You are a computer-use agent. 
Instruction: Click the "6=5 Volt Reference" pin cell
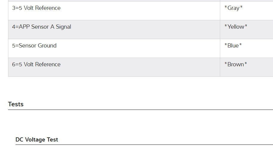(x=36, y=64)
